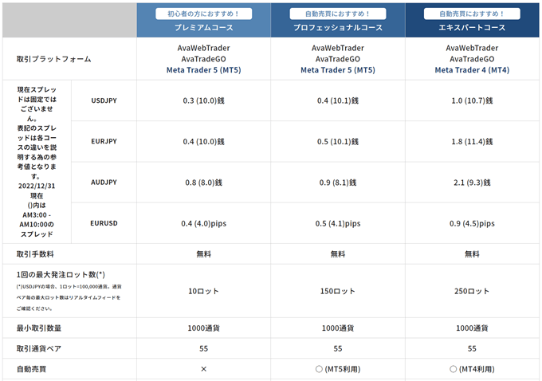Image resolution: width=542 pixels, height=381 pixels.
Task: Select 無料 under プレミアムコース
Action: click(203, 254)
